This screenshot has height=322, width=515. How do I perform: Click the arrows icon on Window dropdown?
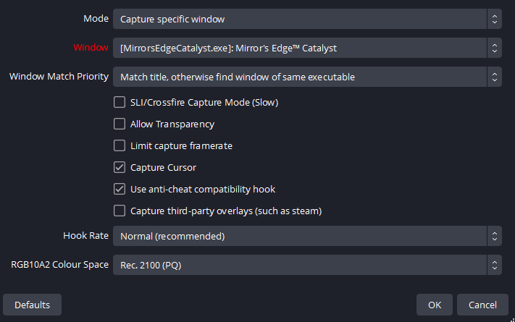(x=494, y=48)
